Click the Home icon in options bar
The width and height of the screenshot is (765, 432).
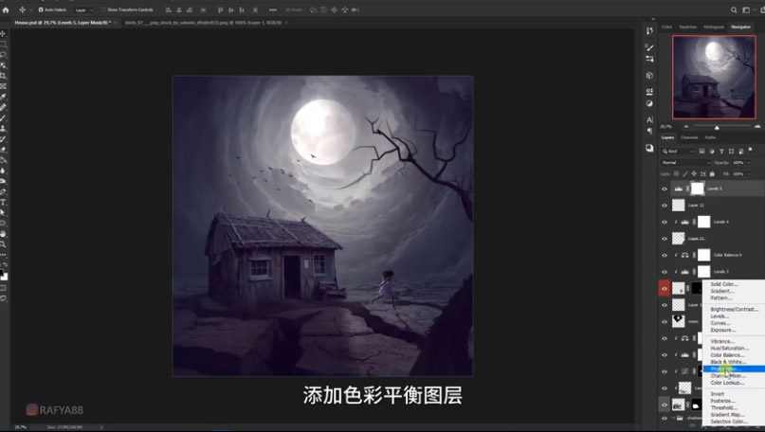8,9
